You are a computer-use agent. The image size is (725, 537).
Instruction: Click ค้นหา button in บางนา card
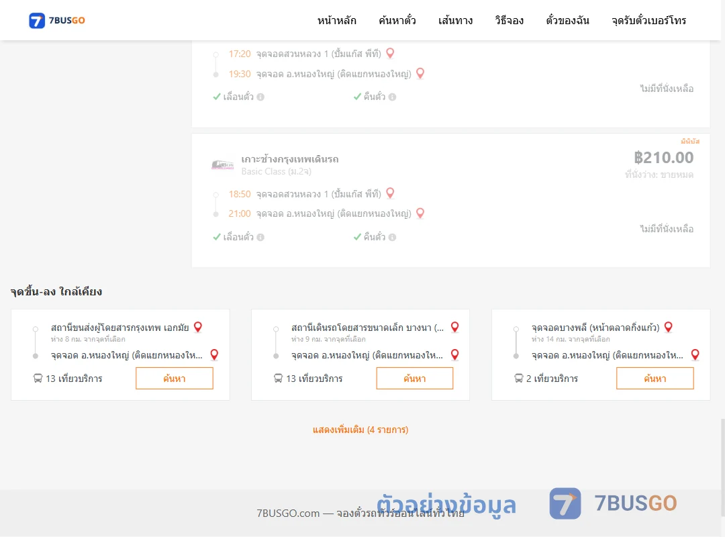(415, 379)
